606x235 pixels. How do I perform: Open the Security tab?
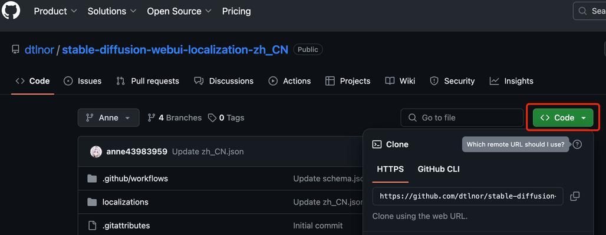click(x=452, y=81)
